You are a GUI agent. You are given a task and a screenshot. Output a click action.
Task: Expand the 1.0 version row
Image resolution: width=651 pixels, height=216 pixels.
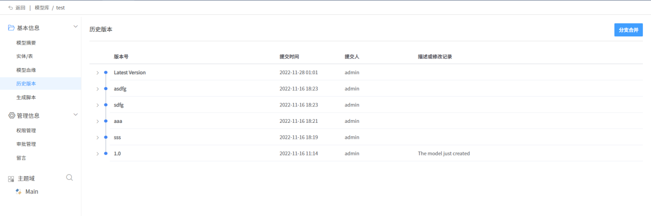(x=98, y=154)
